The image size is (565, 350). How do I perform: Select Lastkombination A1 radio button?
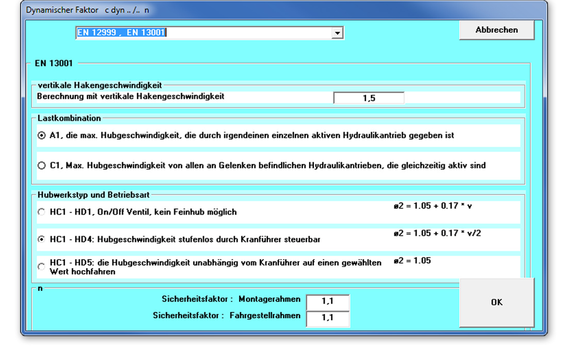point(42,135)
